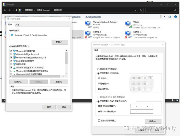Click the item list's vertical scrollbar thumb
The height and width of the screenshot is (136, 180).
pos(66,58)
